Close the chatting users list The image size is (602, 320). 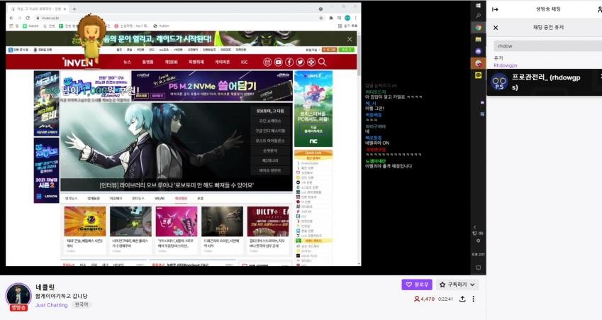coord(496,28)
